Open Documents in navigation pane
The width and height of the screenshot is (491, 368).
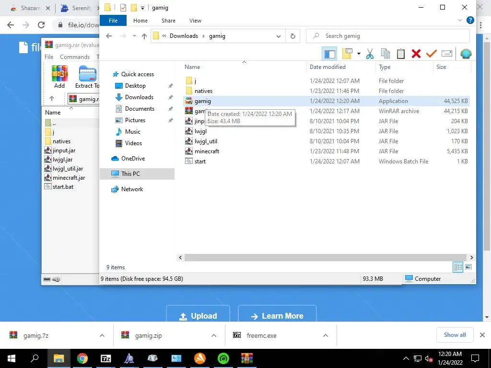click(x=140, y=109)
